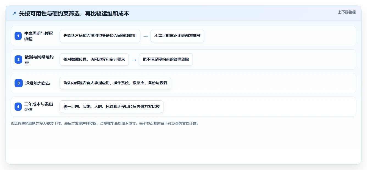Click the footer note starting 该流程避免团队先投入安装工作

click(104, 123)
